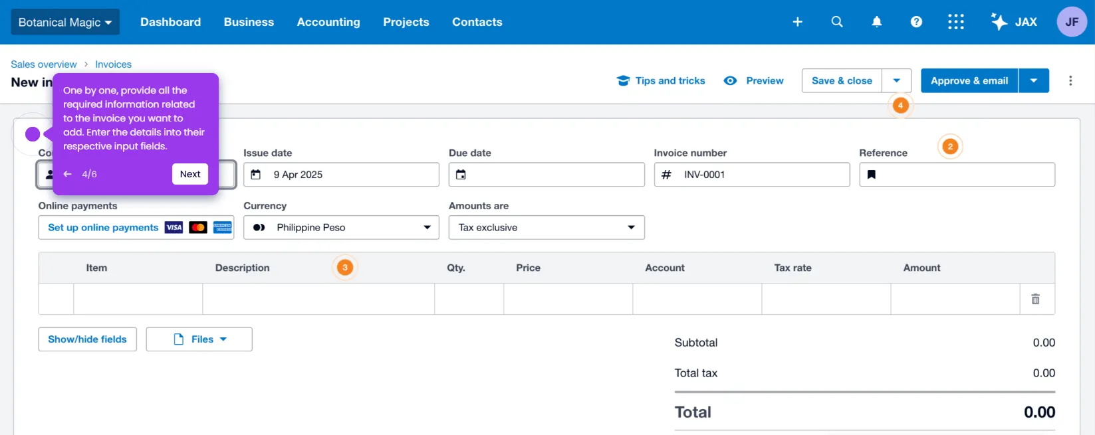Click Set up online payments link
Viewport: 1095px width, 435px height.
103,227
